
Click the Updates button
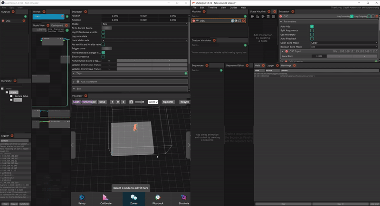coord(168,102)
